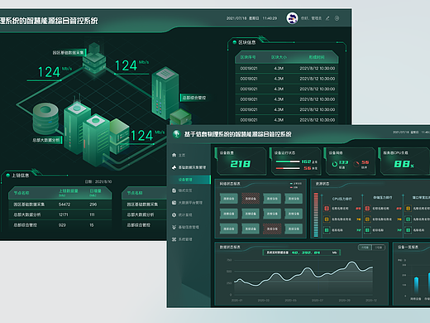
Task: Click the 设备数量 218 stat card
Action: 241,161
